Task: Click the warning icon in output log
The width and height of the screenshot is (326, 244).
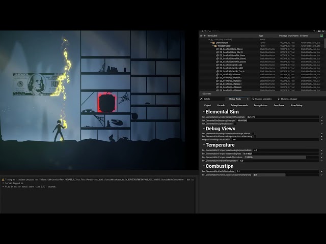Action: [x=3, y=179]
